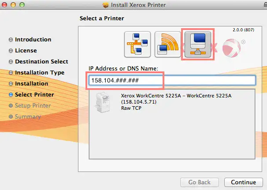267x190 pixels.
Task: Click the version 2.0.0 (807) label
Action: click(x=243, y=30)
